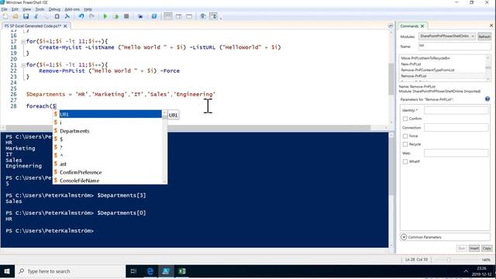The image size is (496, 279).
Task: Click the Stop Operation square icon
Action: point(126,16)
